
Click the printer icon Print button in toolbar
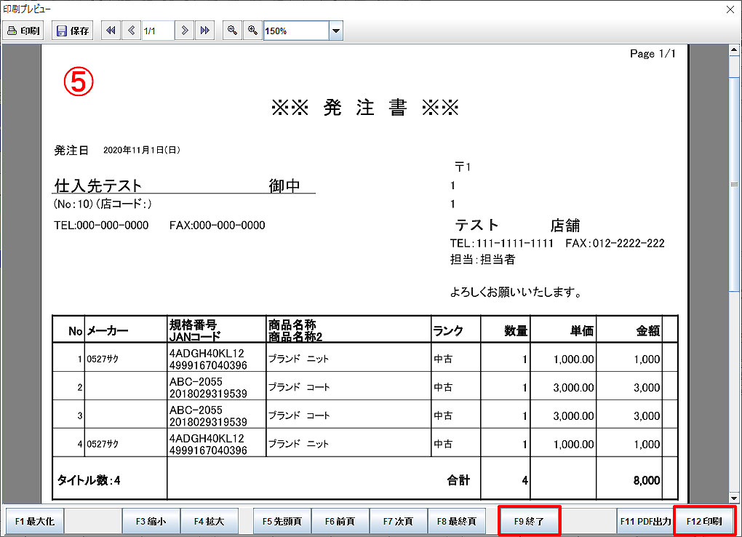(24, 31)
